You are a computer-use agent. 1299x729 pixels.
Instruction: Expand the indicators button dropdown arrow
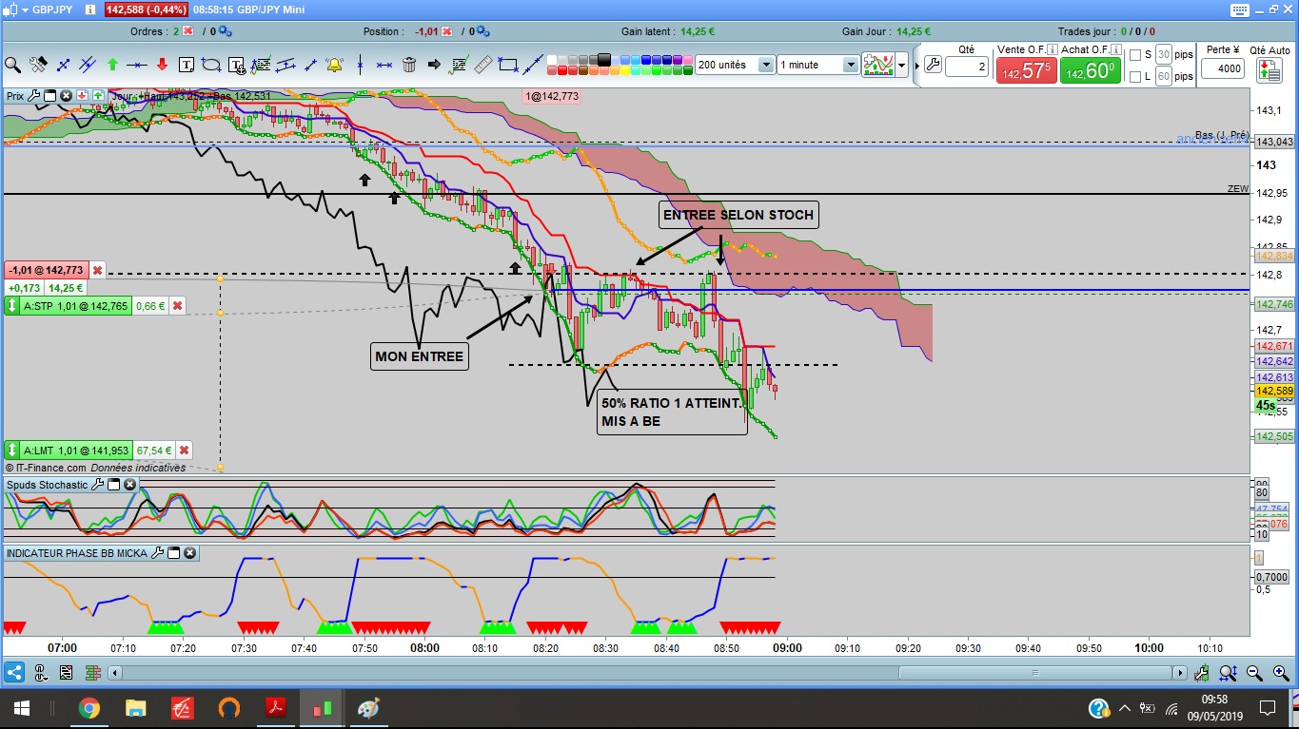[900, 65]
